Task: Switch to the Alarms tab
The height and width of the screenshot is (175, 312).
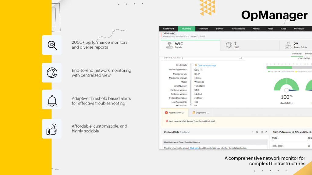Action: 256,29
